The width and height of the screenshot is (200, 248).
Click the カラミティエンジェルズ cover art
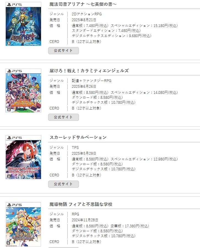click(23, 91)
